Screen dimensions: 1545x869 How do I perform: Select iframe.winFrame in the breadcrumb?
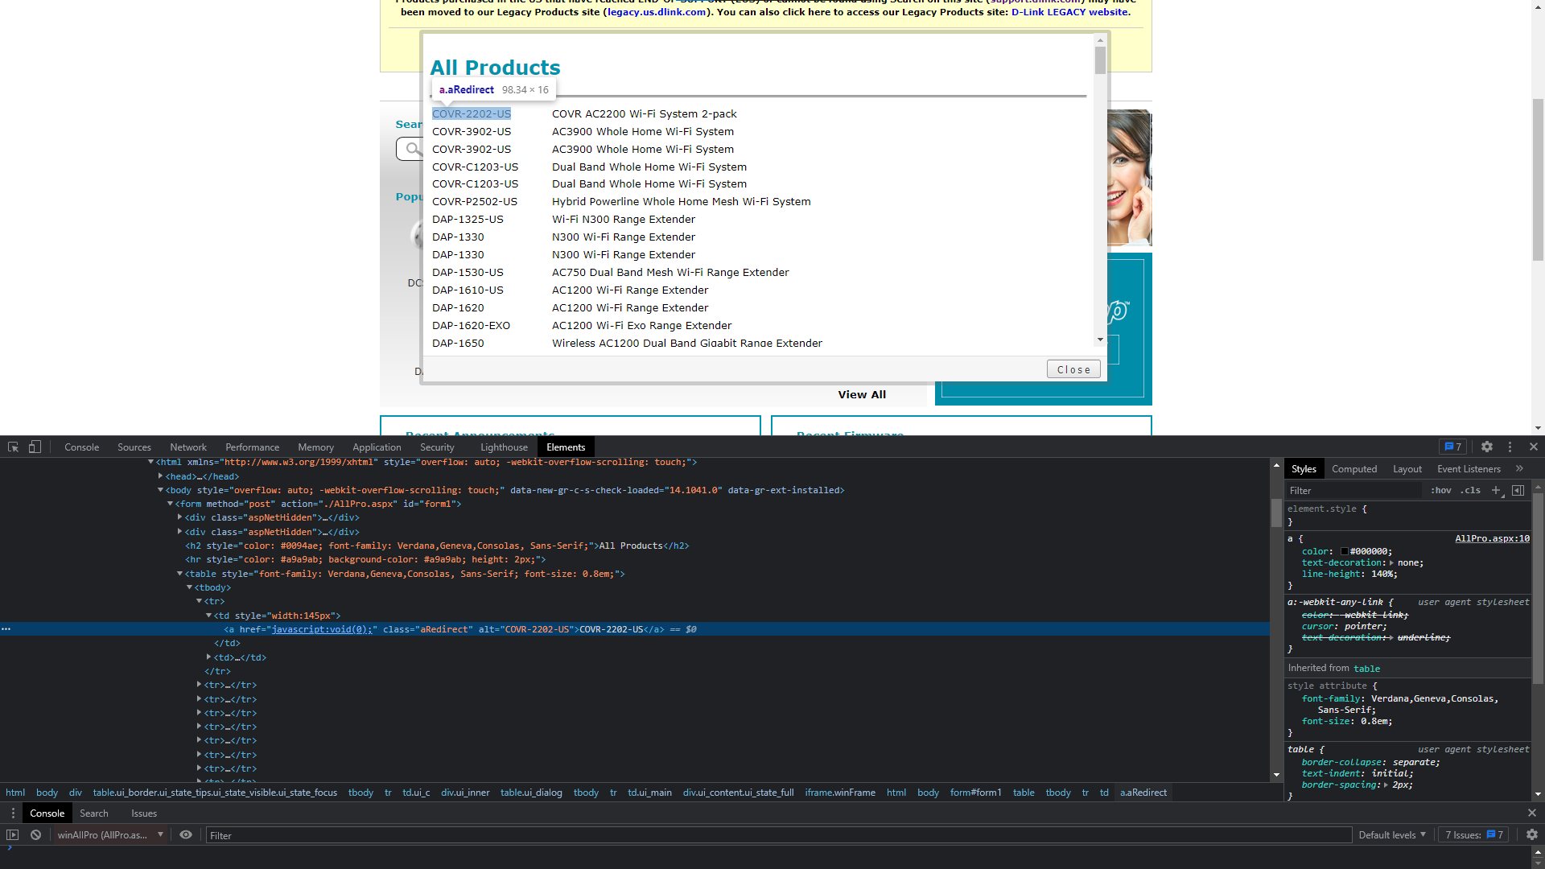point(840,793)
